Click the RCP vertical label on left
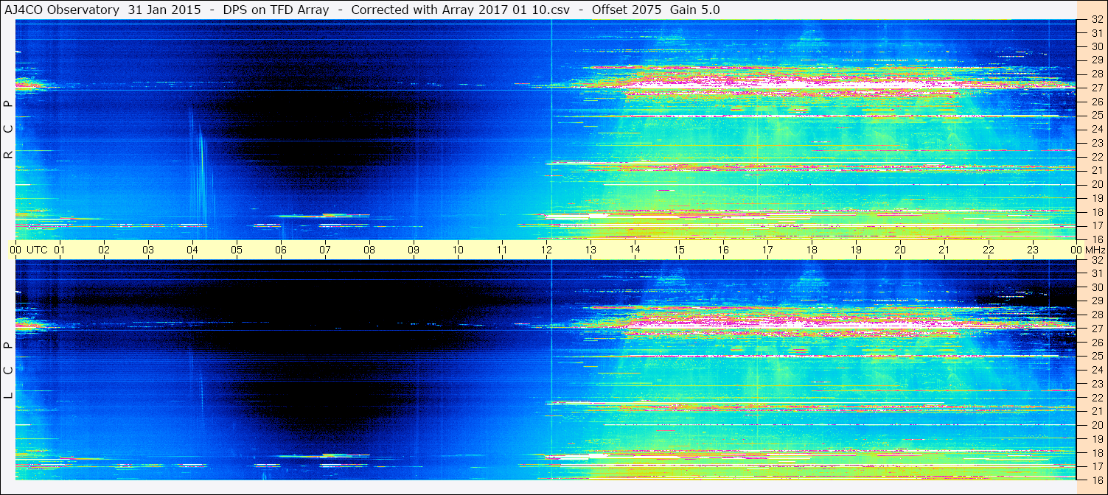 [8, 130]
